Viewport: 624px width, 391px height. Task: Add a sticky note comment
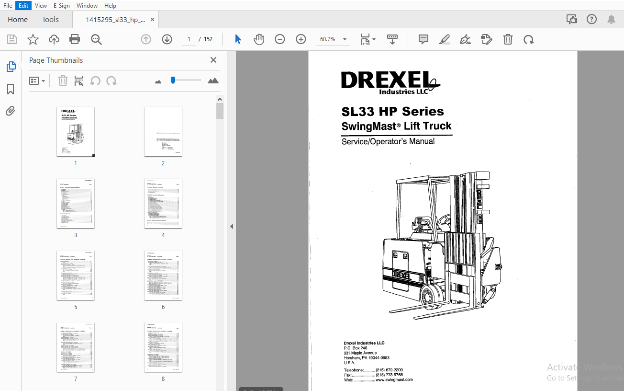pos(423,39)
